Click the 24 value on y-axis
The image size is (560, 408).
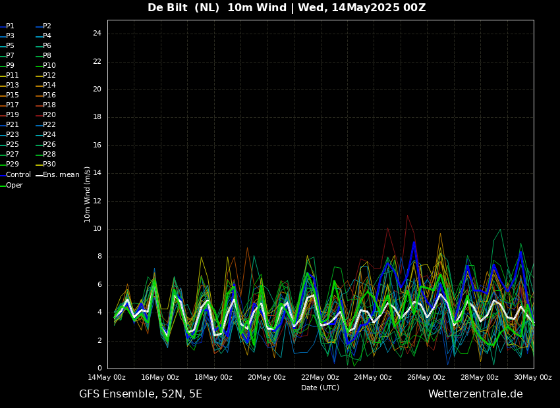tap(97, 34)
